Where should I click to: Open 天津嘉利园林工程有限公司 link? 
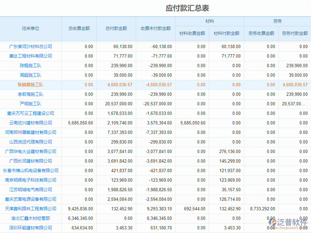point(31,209)
